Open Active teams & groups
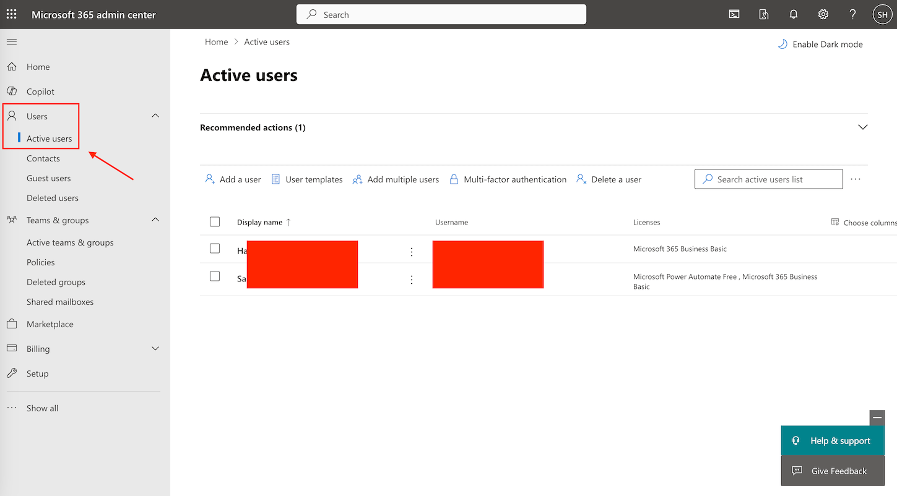Image resolution: width=897 pixels, height=496 pixels. pos(70,242)
